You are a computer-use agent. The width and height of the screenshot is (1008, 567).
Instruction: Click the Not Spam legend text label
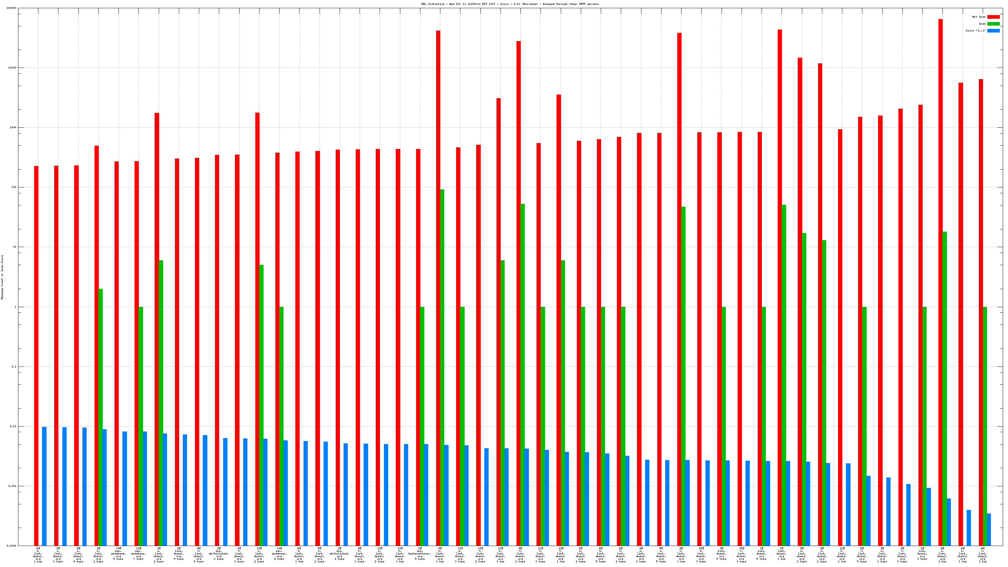click(979, 17)
